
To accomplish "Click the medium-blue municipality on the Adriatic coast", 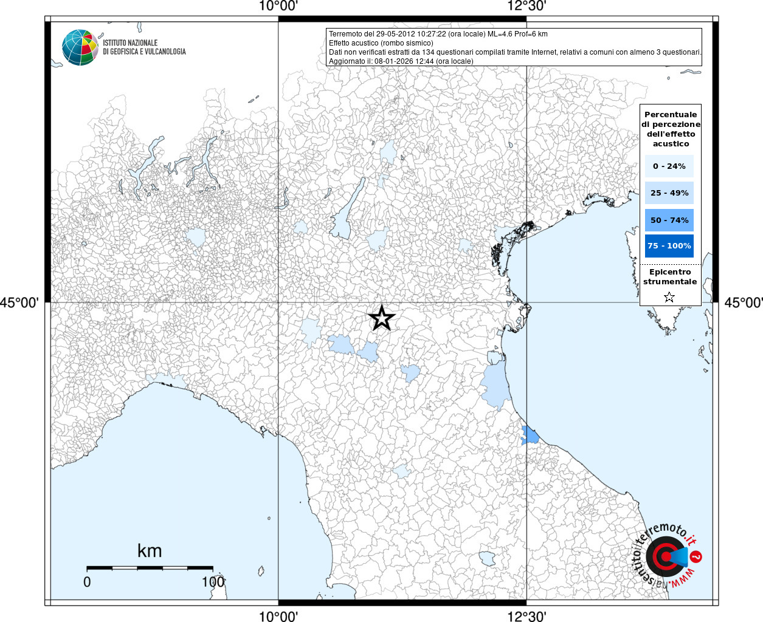I will [530, 436].
